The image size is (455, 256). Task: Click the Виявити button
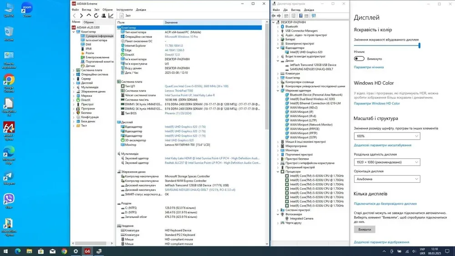point(364,229)
